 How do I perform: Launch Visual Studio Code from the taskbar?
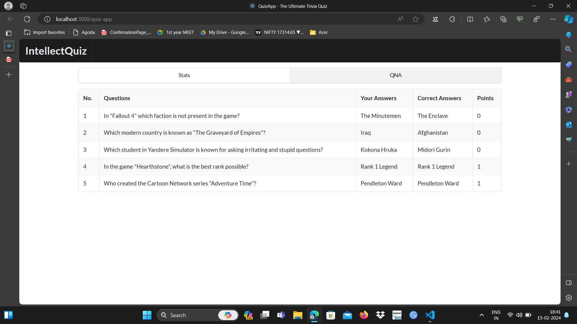pyautogui.click(x=430, y=315)
